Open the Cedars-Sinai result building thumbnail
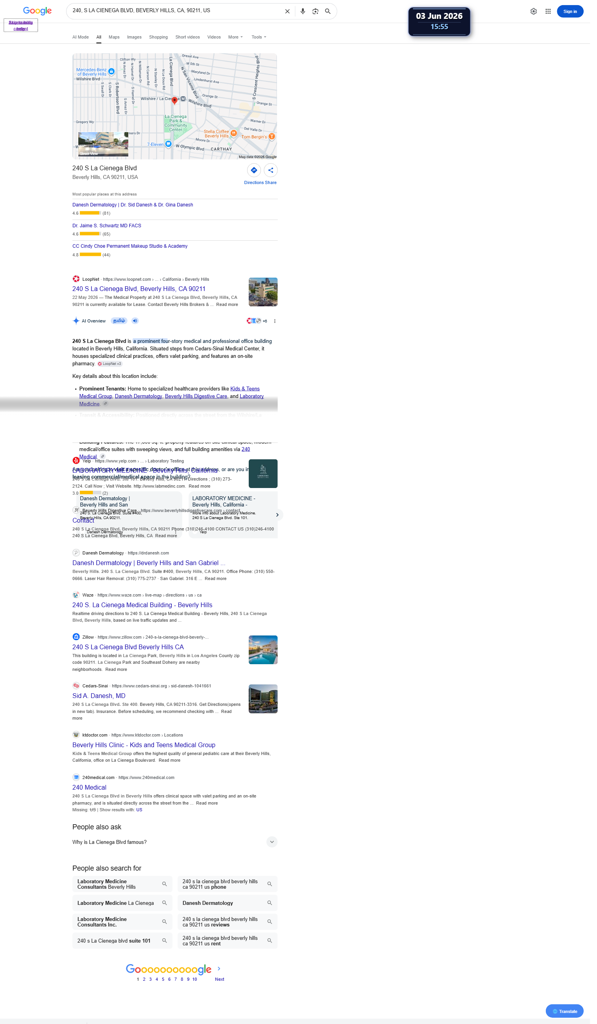Viewport: 597px width, 1024px height. click(x=263, y=699)
